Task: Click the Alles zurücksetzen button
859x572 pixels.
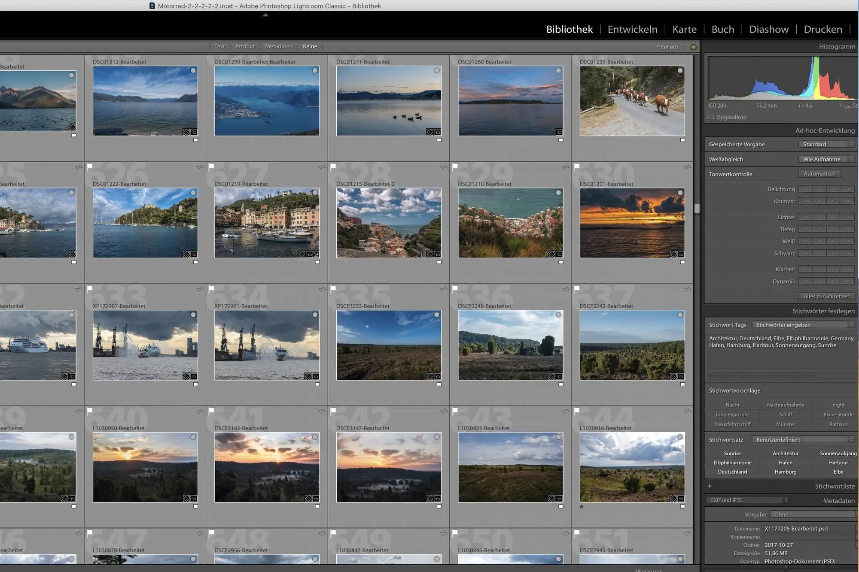Action: point(826,296)
